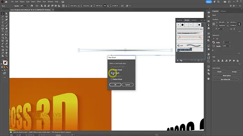243x136 pixels.
Task: Select the Magic Wand tool
Action: click(3, 17)
